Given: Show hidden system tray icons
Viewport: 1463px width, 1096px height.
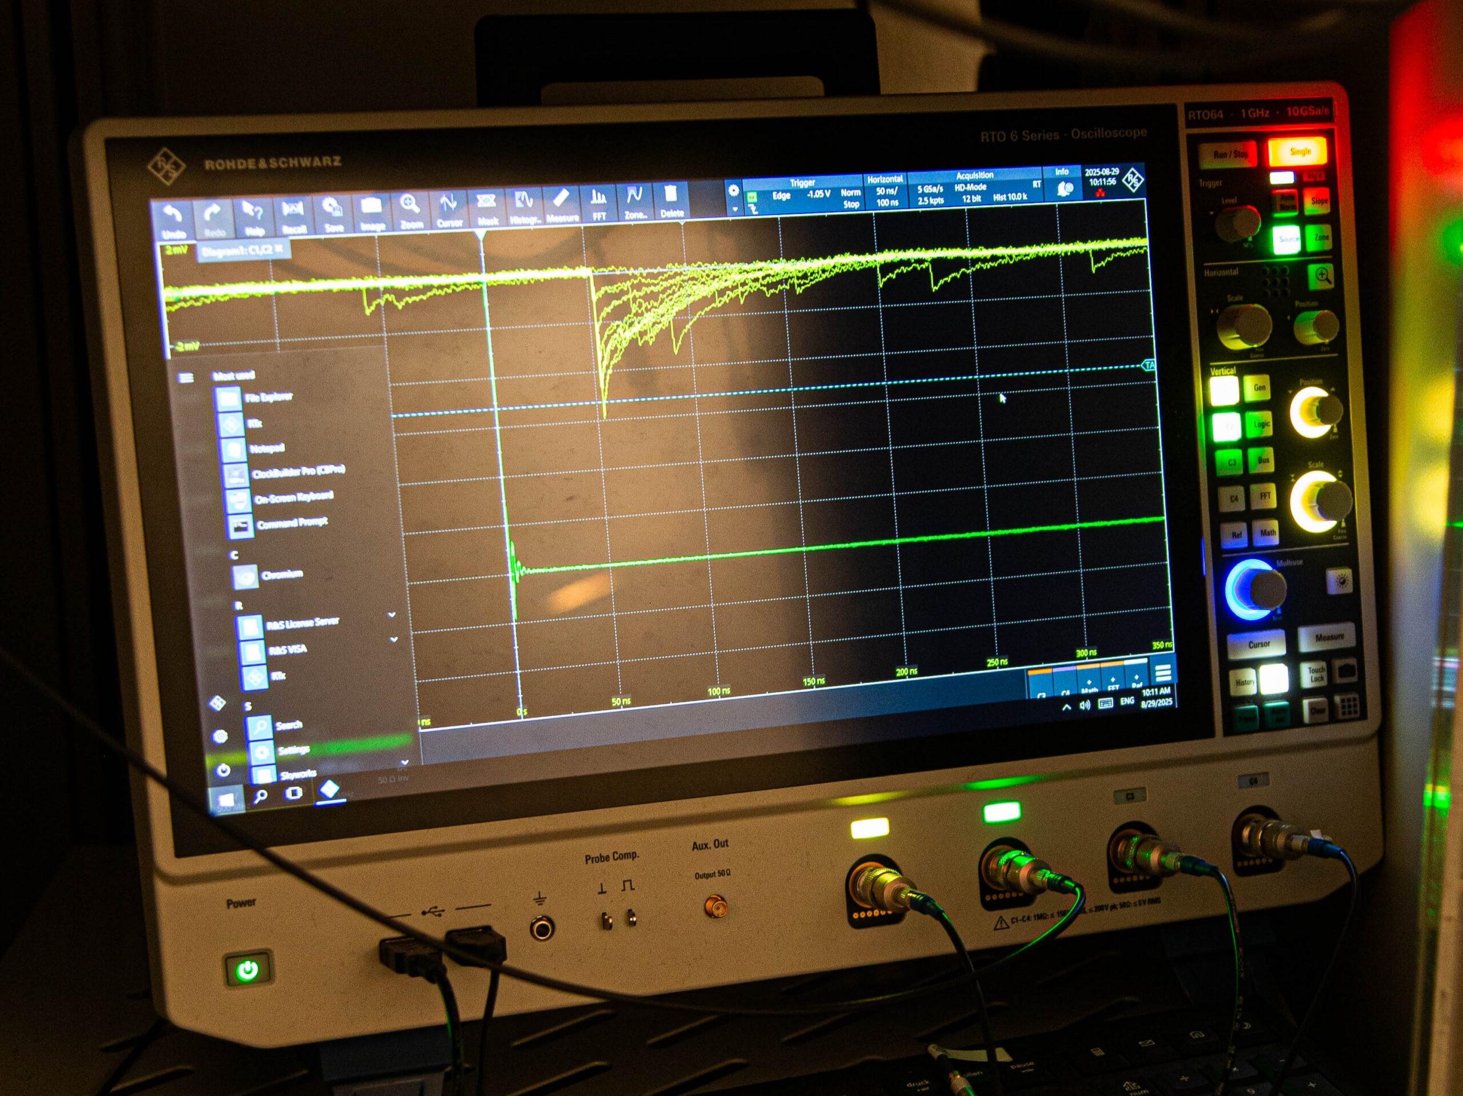Looking at the screenshot, I should pos(1066,707).
